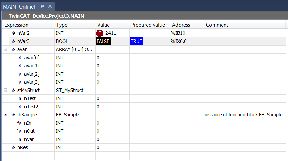The image size is (288, 161).
Task: Click the fbSample comment text
Action: [243, 115]
